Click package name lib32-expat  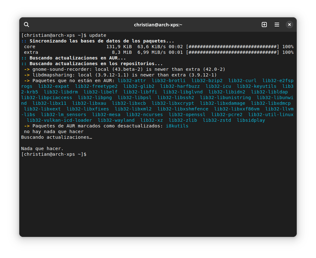pyautogui.click(x=54, y=86)
